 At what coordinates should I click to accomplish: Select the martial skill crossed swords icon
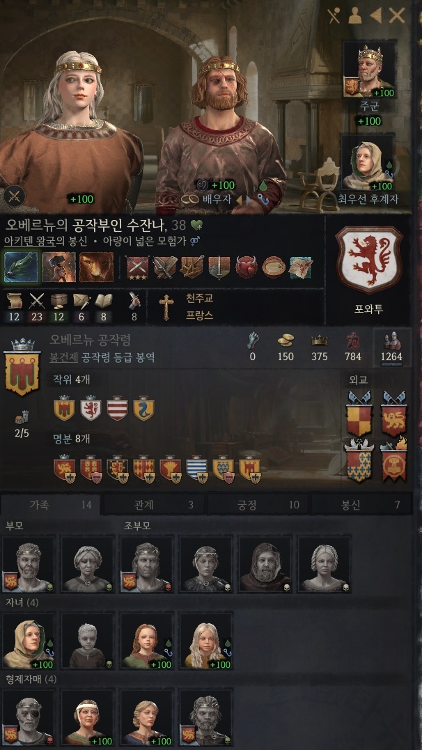coord(36,300)
